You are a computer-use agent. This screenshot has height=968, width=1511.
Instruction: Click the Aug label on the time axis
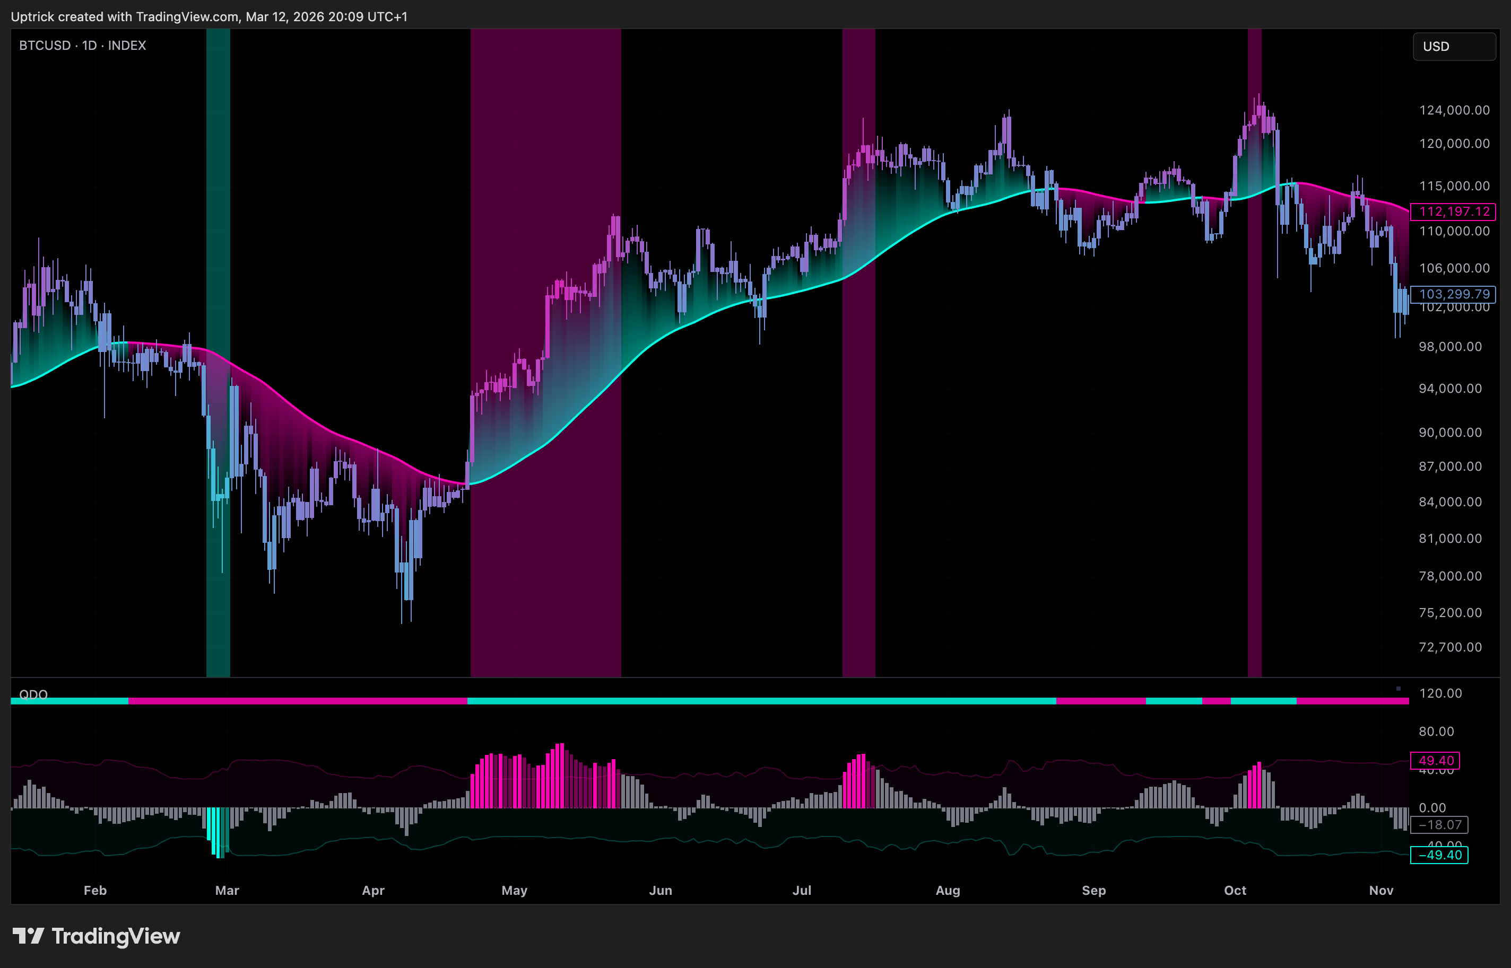948,890
